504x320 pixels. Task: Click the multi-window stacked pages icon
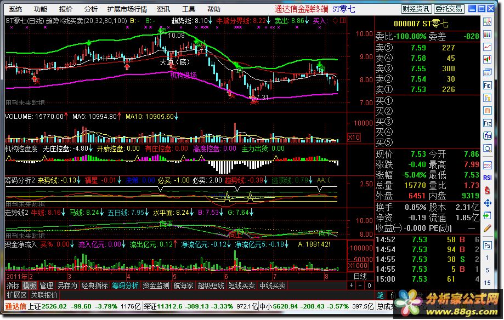pyautogui.click(x=488, y=73)
